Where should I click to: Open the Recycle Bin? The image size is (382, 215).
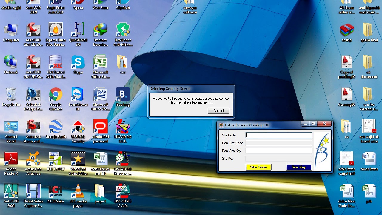(x=11, y=97)
